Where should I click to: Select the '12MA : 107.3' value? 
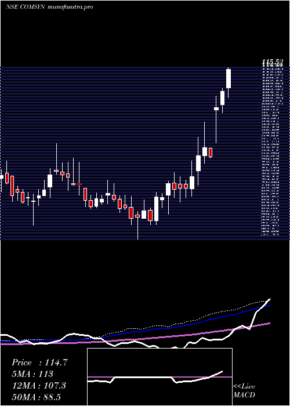click(39, 386)
